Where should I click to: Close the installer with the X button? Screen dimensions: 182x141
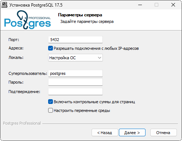[173, 5]
